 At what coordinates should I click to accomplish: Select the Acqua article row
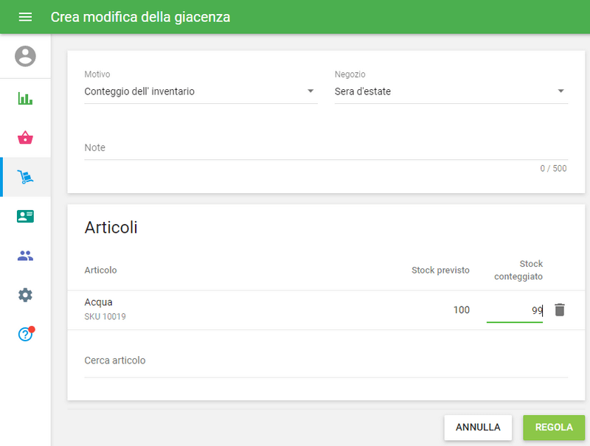(x=97, y=302)
